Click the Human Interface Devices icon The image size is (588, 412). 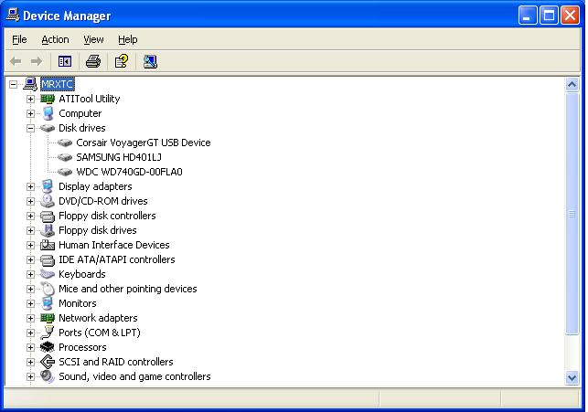(48, 245)
